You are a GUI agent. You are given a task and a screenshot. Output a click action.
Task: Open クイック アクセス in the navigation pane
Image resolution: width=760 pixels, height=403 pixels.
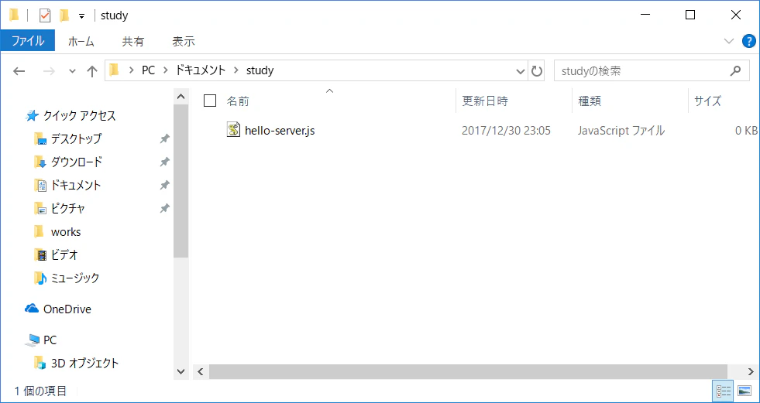[x=80, y=116]
